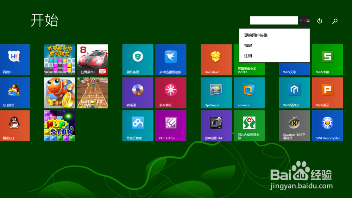Open the 百度Hi tile

coord(15,60)
